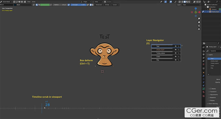This screenshot has width=221, height=119.
Task: Hide the Test layer in Layer Navigator
Action: coord(176,46)
